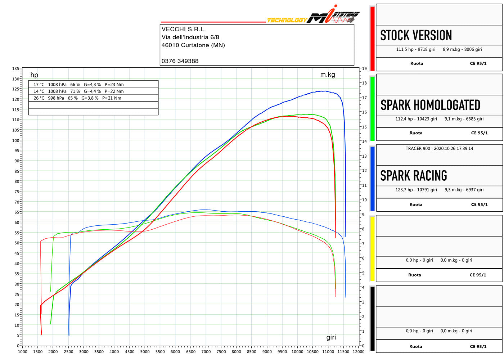Select the CE 95/1 label under Spark Racing
Image resolution: width=504 pixels, height=360 pixels.
[479, 204]
